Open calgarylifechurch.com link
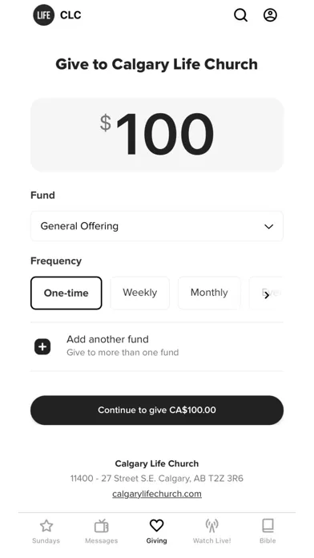314x558 pixels. tap(157, 494)
